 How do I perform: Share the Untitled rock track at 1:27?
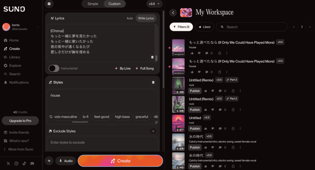pos(233,129)
